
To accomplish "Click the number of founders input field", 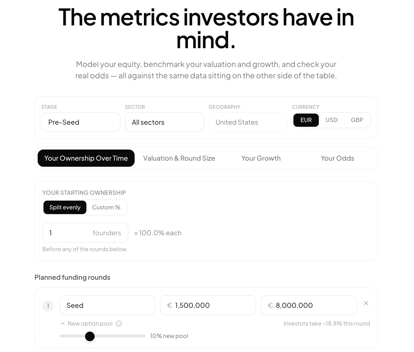I will pyautogui.click(x=85, y=233).
